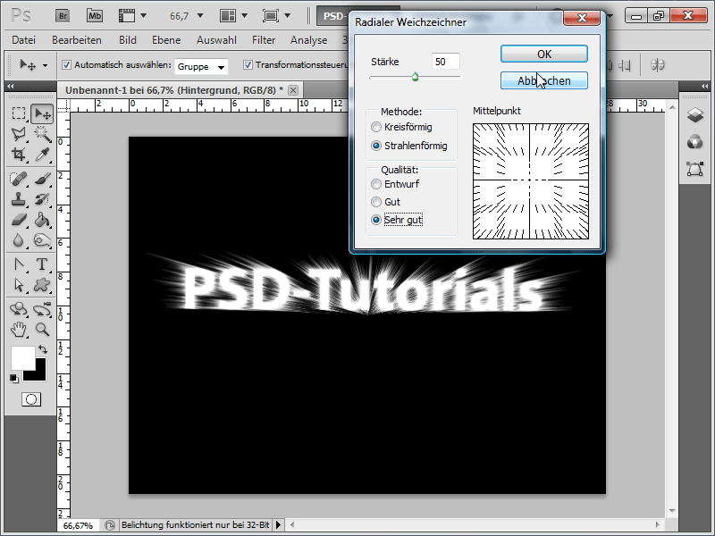
Task: Select the Paint Bucket tool
Action: tap(42, 220)
